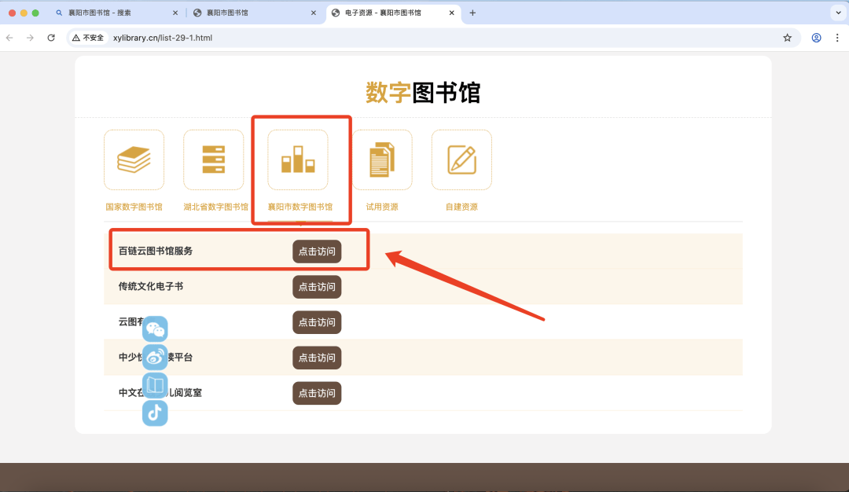
Task: Select the 湖北省数字图书馆 server icon
Action: point(213,160)
